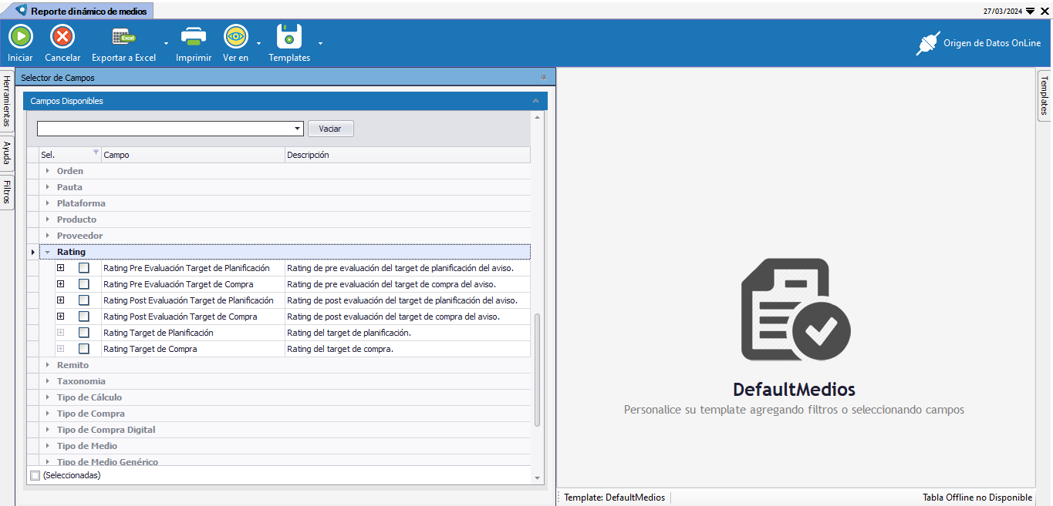
Task: Expand the Pauta group
Action: tap(48, 187)
